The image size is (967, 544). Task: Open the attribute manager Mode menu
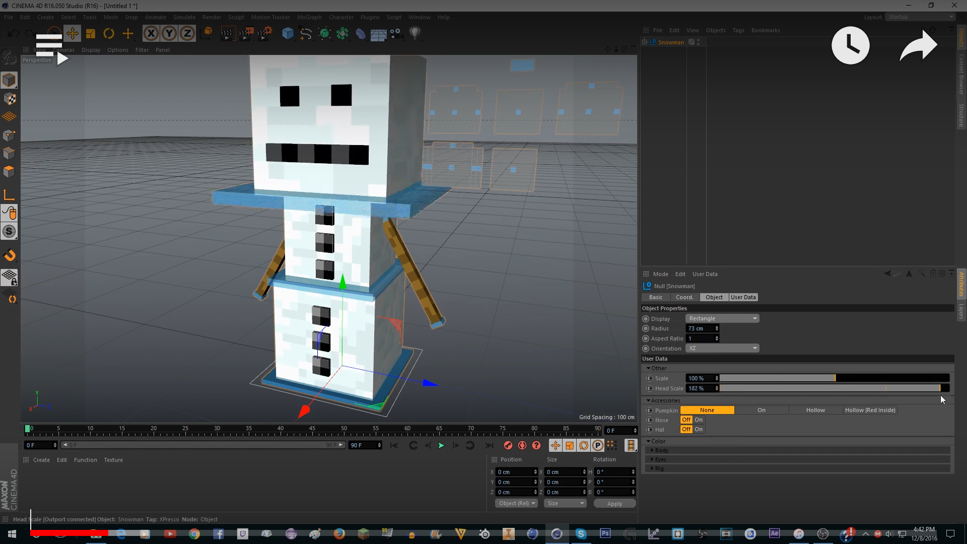tap(661, 274)
